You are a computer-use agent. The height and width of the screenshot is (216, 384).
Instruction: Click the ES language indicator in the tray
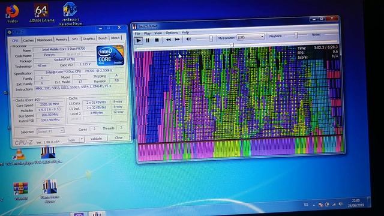[x=306, y=205]
